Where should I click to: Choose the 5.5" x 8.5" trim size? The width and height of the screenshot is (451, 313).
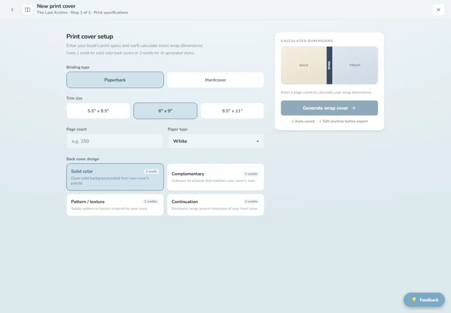tap(99, 111)
